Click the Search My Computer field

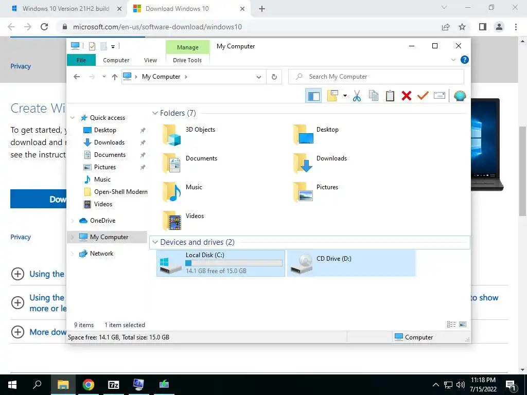(x=376, y=77)
